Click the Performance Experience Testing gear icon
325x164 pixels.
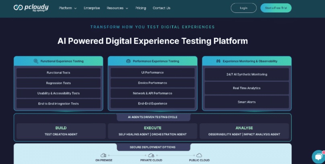tap(128, 61)
